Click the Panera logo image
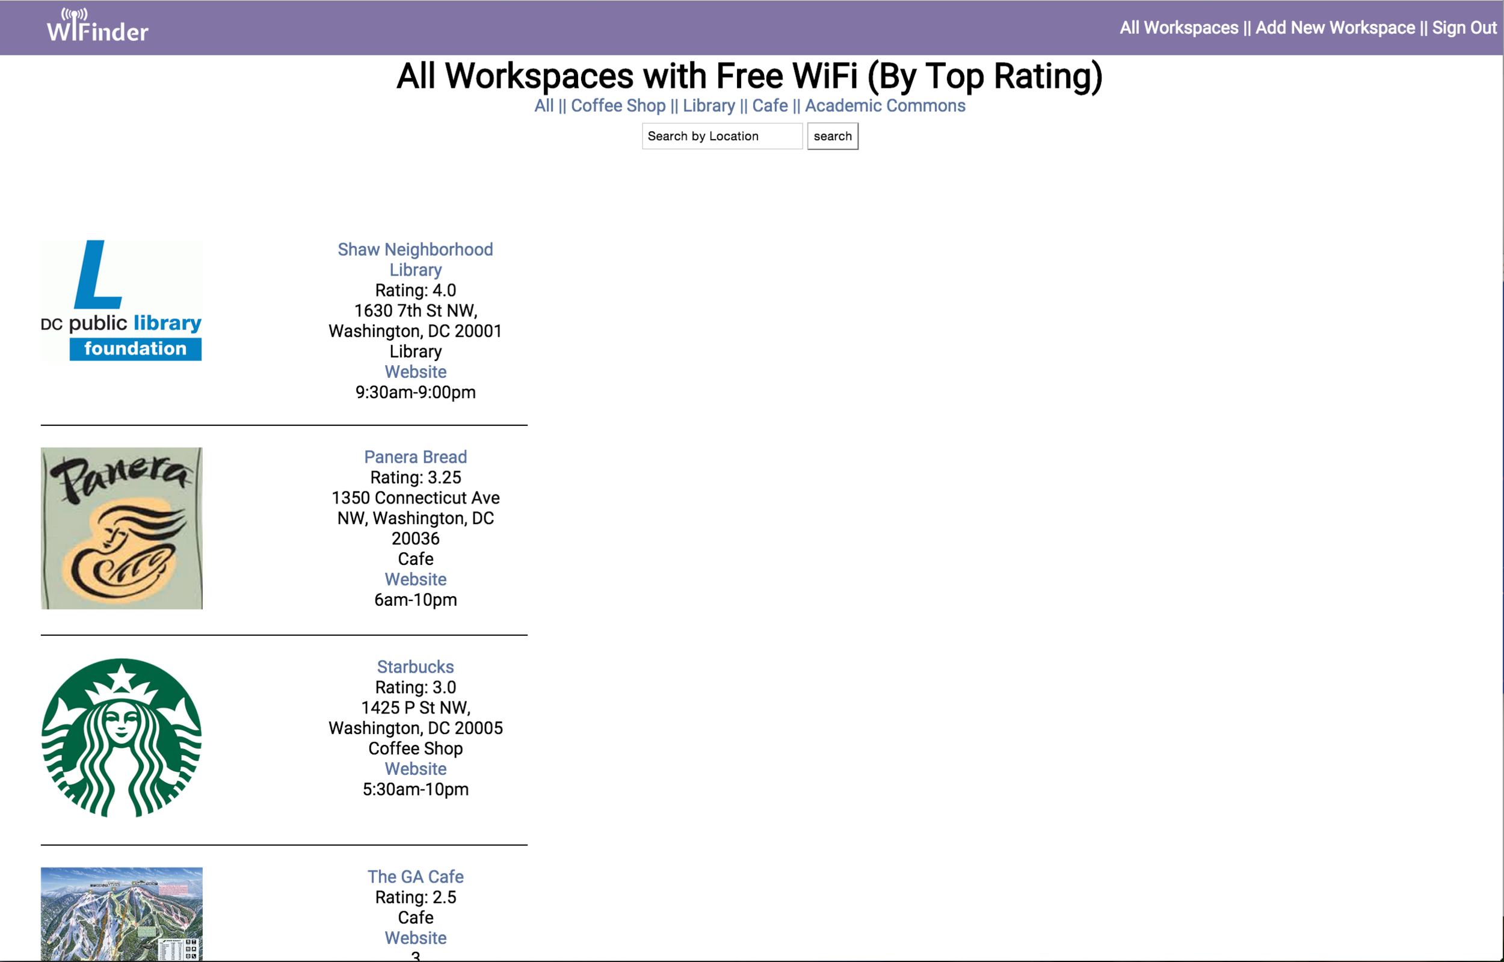The height and width of the screenshot is (962, 1504). point(121,528)
